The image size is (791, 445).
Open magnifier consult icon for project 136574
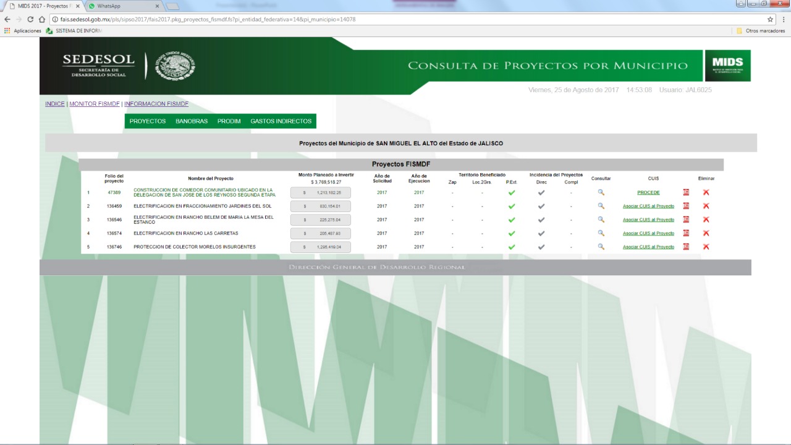pos(601,233)
